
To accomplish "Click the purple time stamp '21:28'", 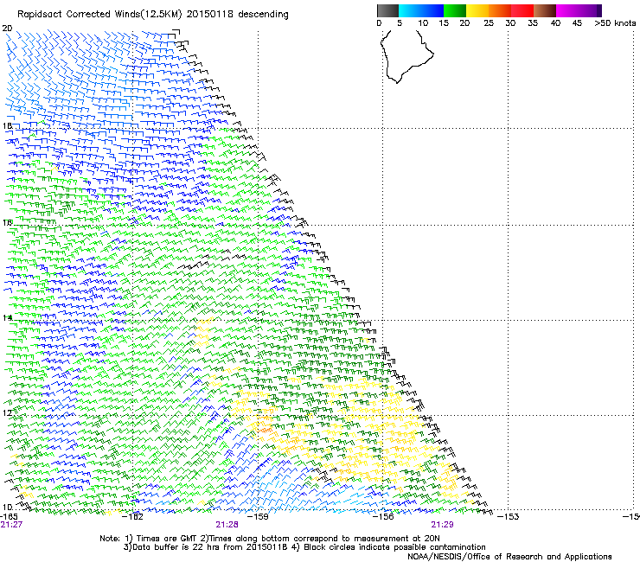I will coord(227,525).
